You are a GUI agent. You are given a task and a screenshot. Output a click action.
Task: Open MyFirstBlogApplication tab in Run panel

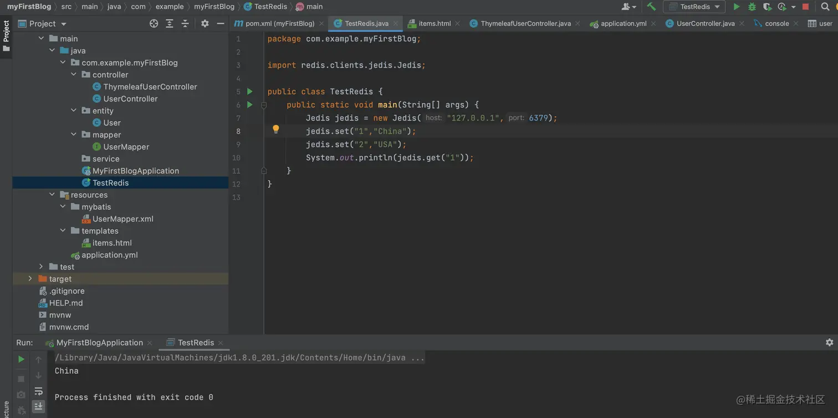(99, 343)
